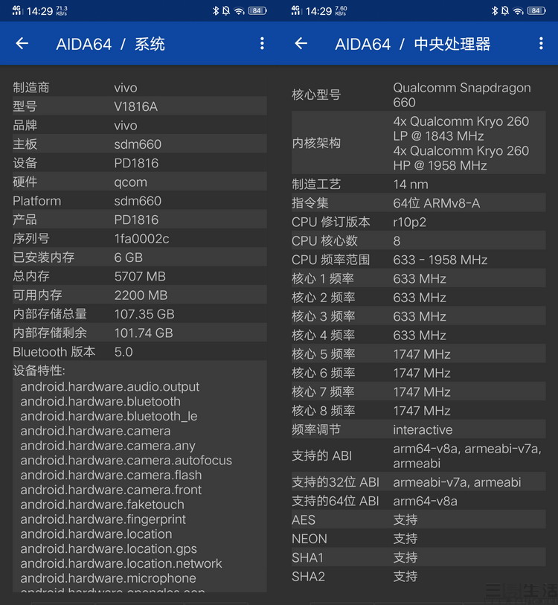Viewport: 558px width, 605px height.
Task: Tap Wi-Fi icon above the 中央处理器 screen
Action: tap(518, 11)
